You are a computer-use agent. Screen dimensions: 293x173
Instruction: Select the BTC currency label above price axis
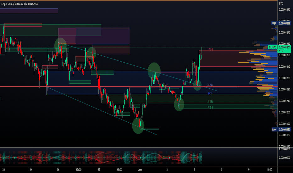[281, 3]
